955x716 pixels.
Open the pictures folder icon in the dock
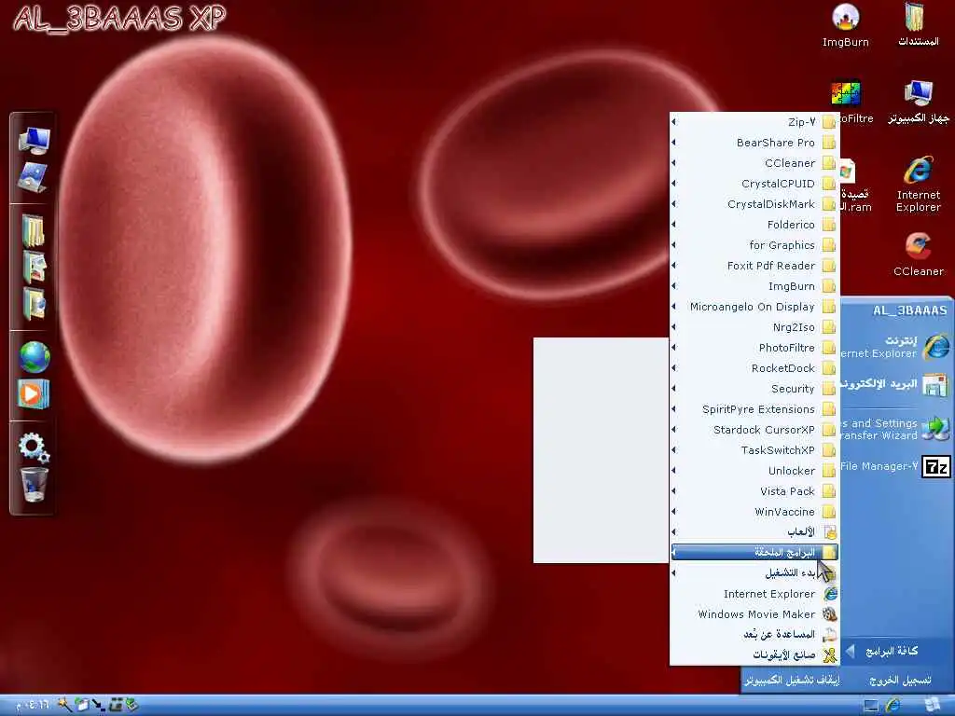35,267
